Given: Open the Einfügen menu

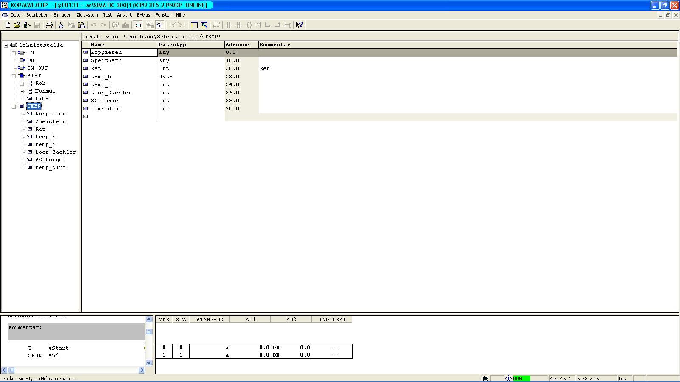Looking at the screenshot, I should [x=62, y=15].
